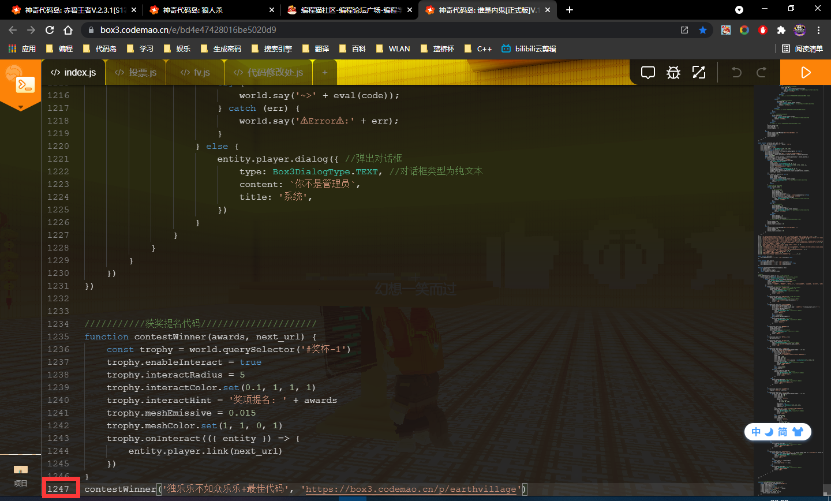Open the Chrome three-dot menu
831x501 pixels.
(x=818, y=30)
